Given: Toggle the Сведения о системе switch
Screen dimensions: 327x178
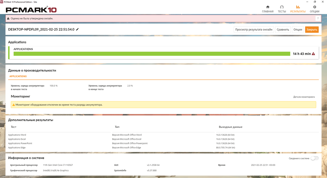Looking at the screenshot, I should (314, 158).
